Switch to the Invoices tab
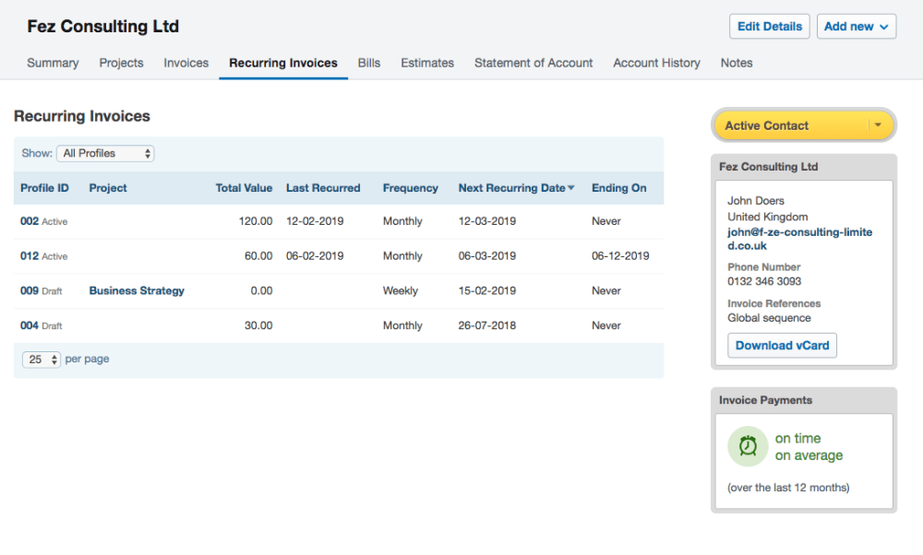This screenshot has width=923, height=555. 186,63
